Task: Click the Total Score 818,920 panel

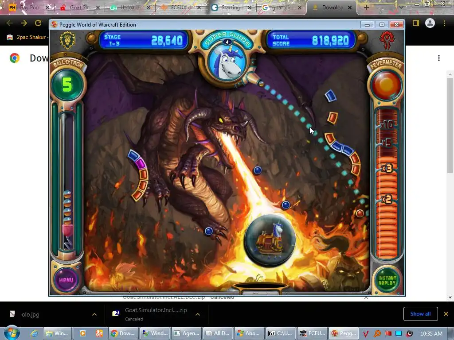Action: (x=311, y=40)
